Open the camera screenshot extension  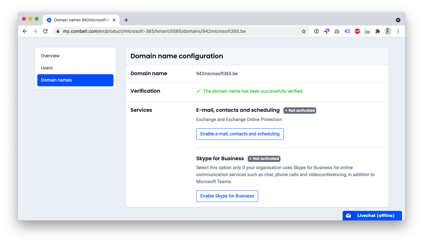[x=337, y=31]
